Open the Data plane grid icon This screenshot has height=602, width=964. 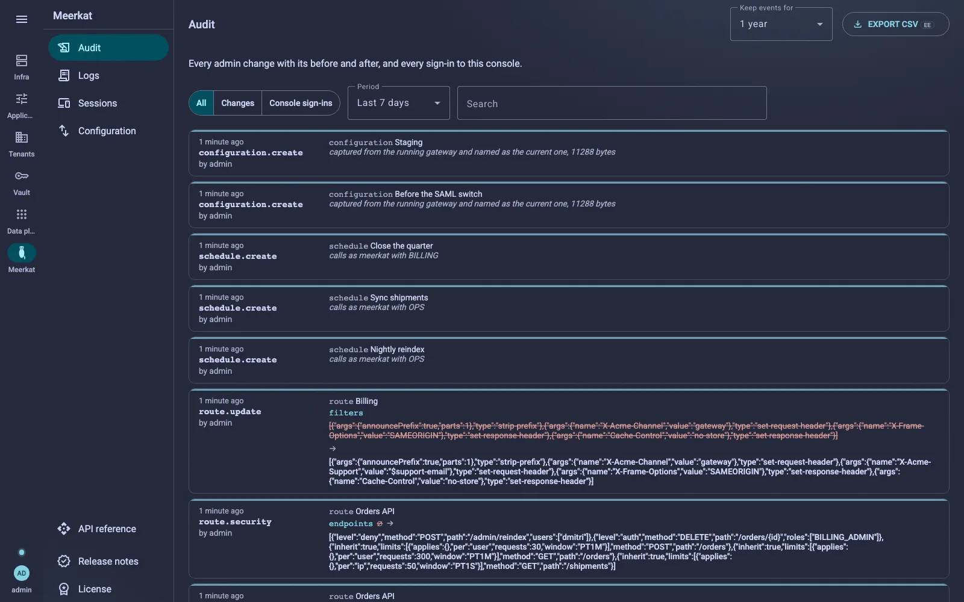[x=22, y=214]
